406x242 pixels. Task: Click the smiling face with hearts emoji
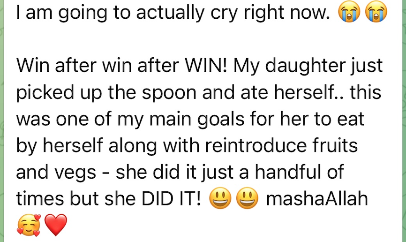(x=29, y=226)
